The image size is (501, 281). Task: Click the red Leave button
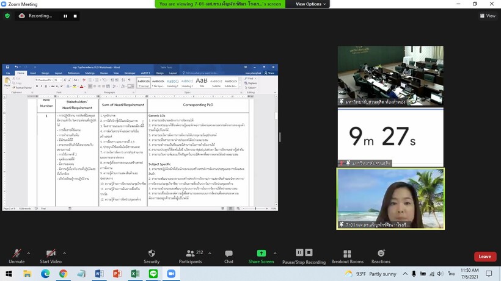[485, 257]
